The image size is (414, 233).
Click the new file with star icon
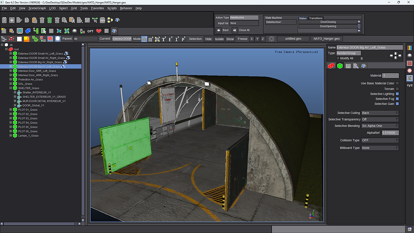[x=4, y=31]
